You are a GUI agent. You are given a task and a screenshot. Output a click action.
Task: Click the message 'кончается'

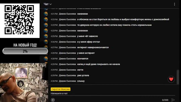[x=83, y=59]
